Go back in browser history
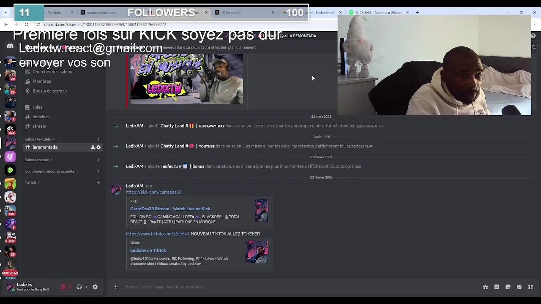The height and width of the screenshot is (304, 541). click(x=6, y=24)
